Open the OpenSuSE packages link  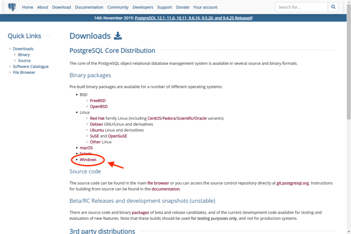[117, 136]
